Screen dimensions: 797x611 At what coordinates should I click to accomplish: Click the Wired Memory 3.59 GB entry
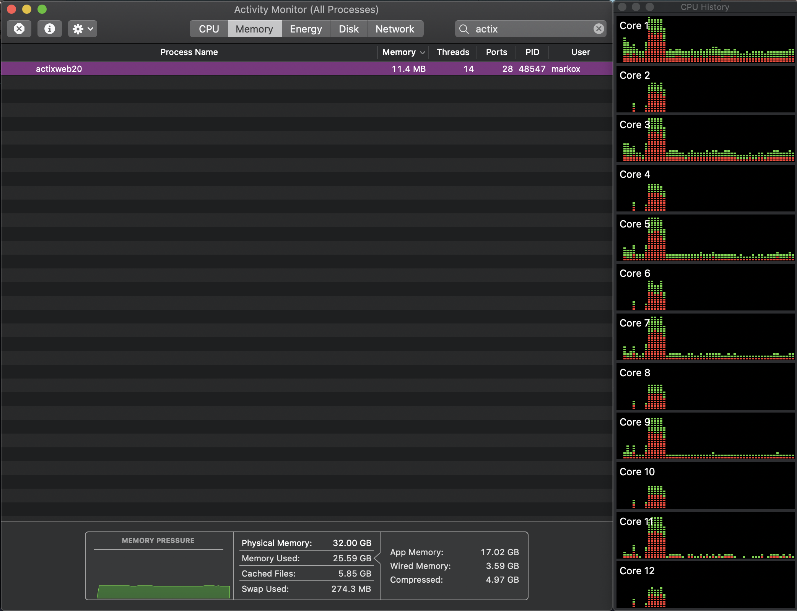[x=454, y=566]
